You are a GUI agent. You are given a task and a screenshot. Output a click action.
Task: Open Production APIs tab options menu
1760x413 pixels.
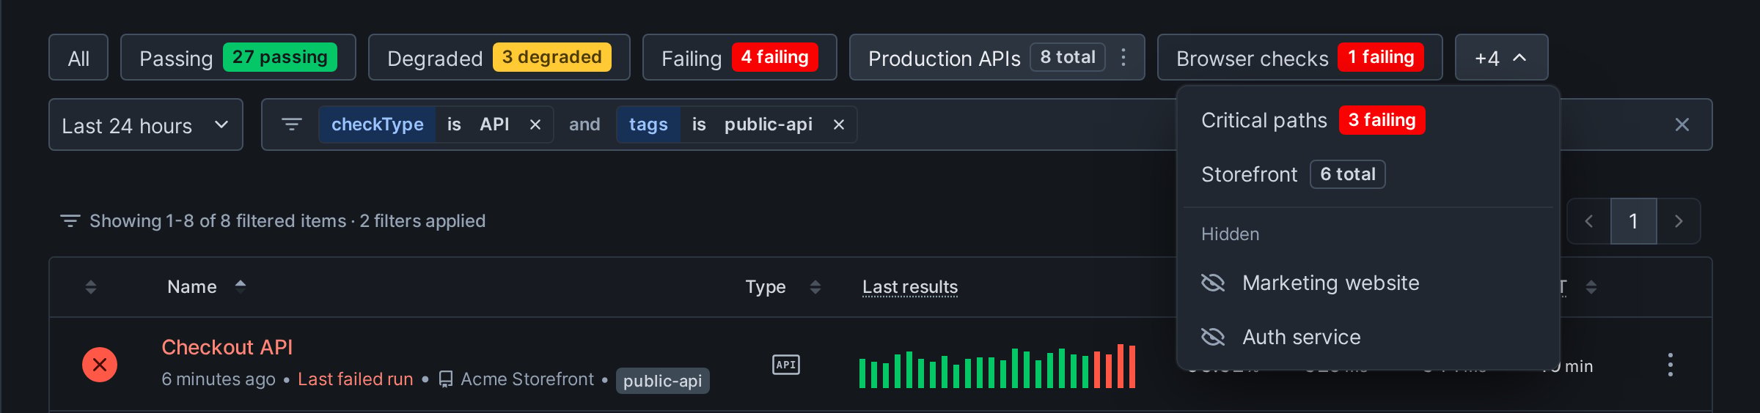pos(1123,58)
